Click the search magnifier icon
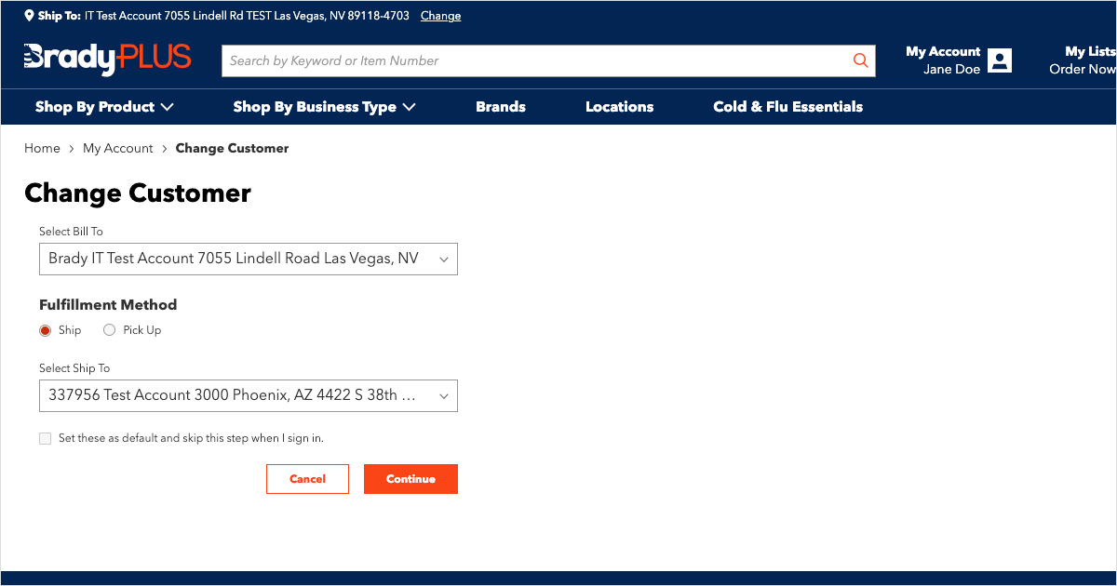The image size is (1117, 586). tap(860, 60)
